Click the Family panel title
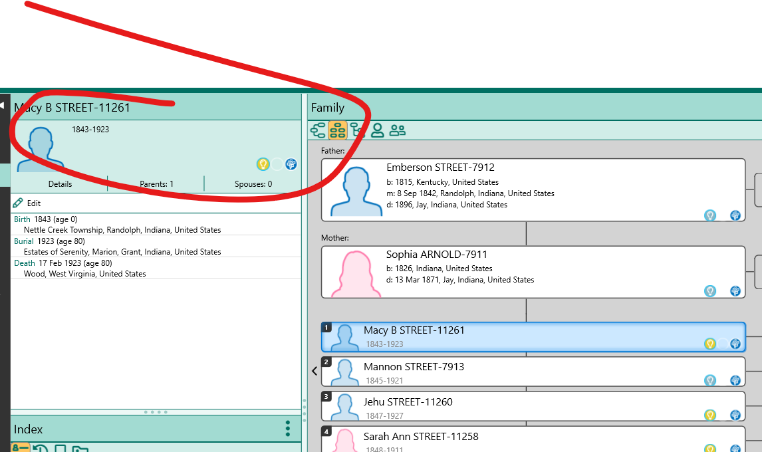This screenshot has height=452, width=762. (x=328, y=108)
